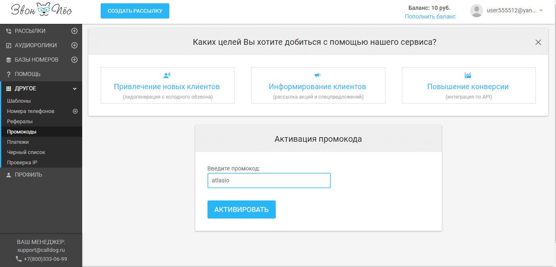The image size is (556, 267).
Task: Click the promo code input field
Action: [269, 180]
